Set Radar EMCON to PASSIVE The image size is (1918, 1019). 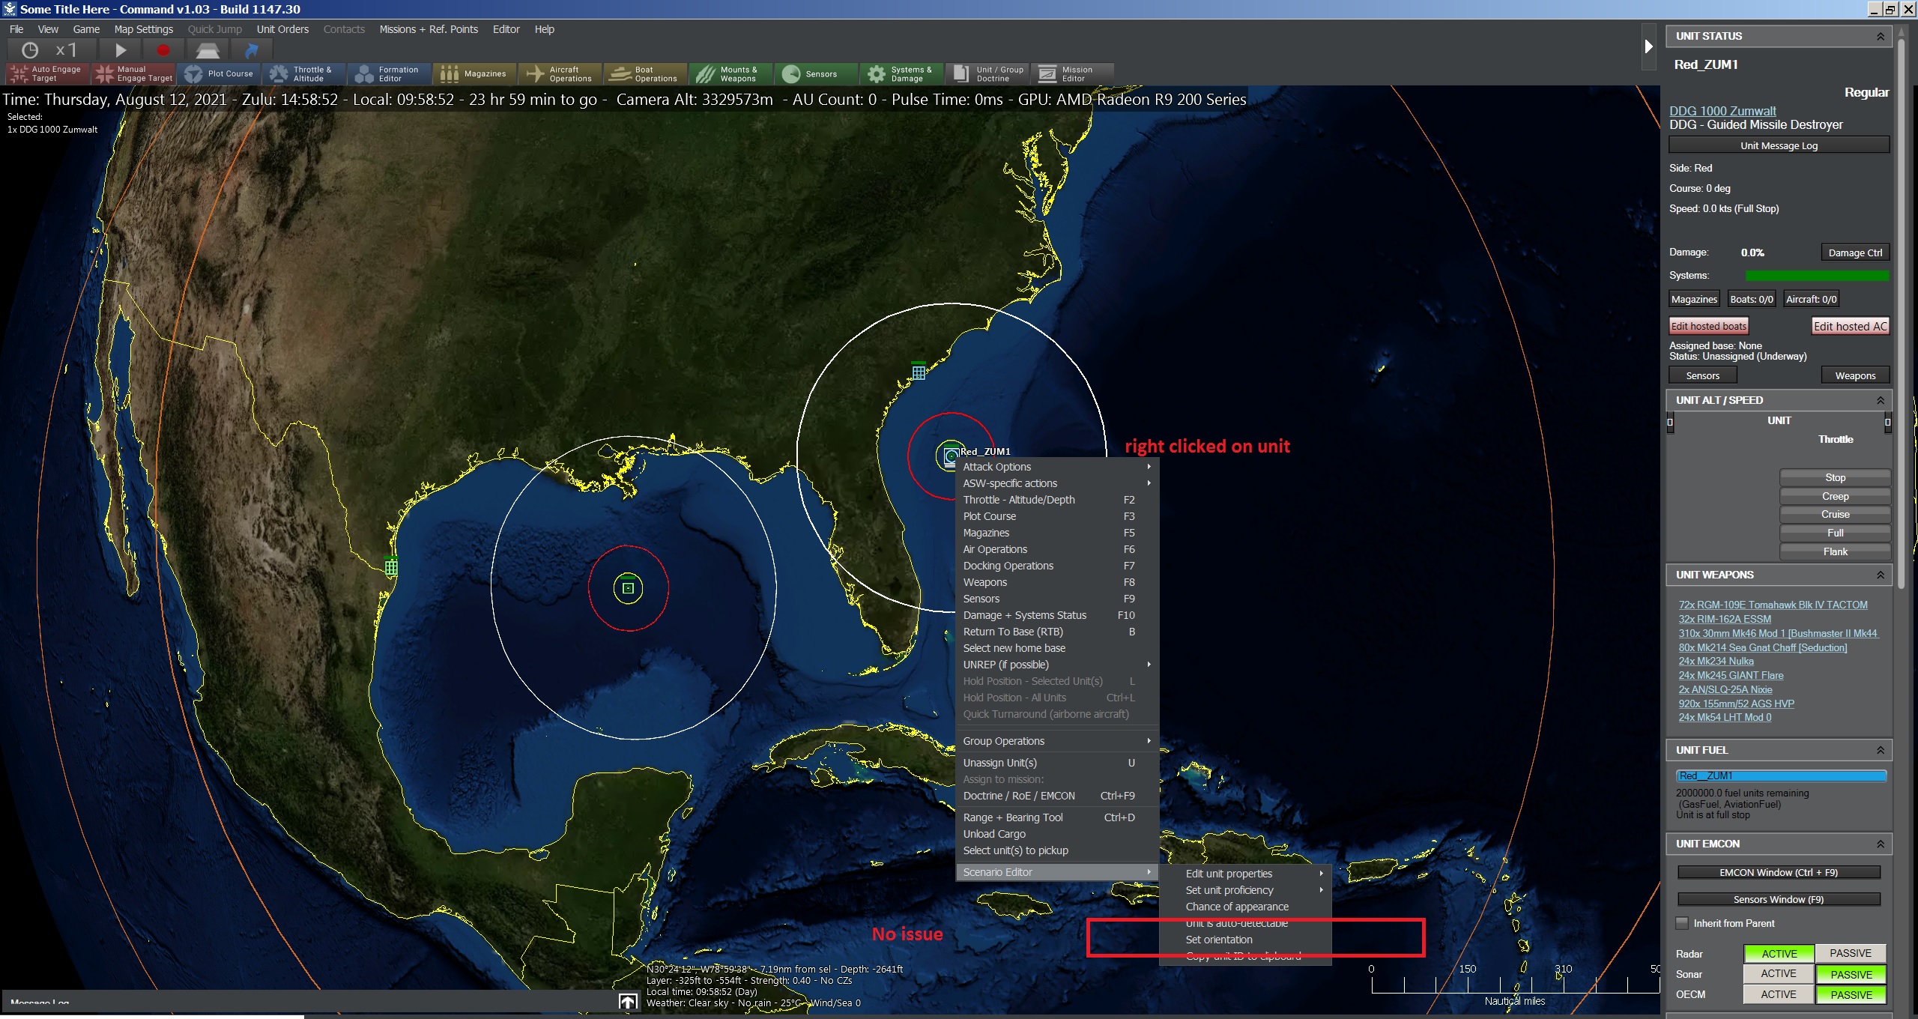pyautogui.click(x=1850, y=953)
